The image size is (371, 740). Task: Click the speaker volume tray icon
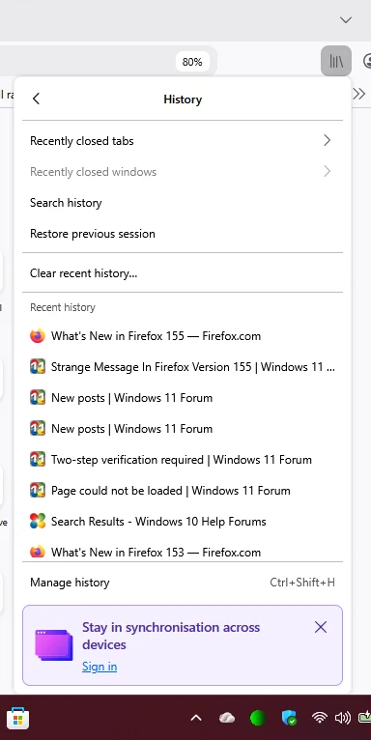pyautogui.click(x=343, y=719)
